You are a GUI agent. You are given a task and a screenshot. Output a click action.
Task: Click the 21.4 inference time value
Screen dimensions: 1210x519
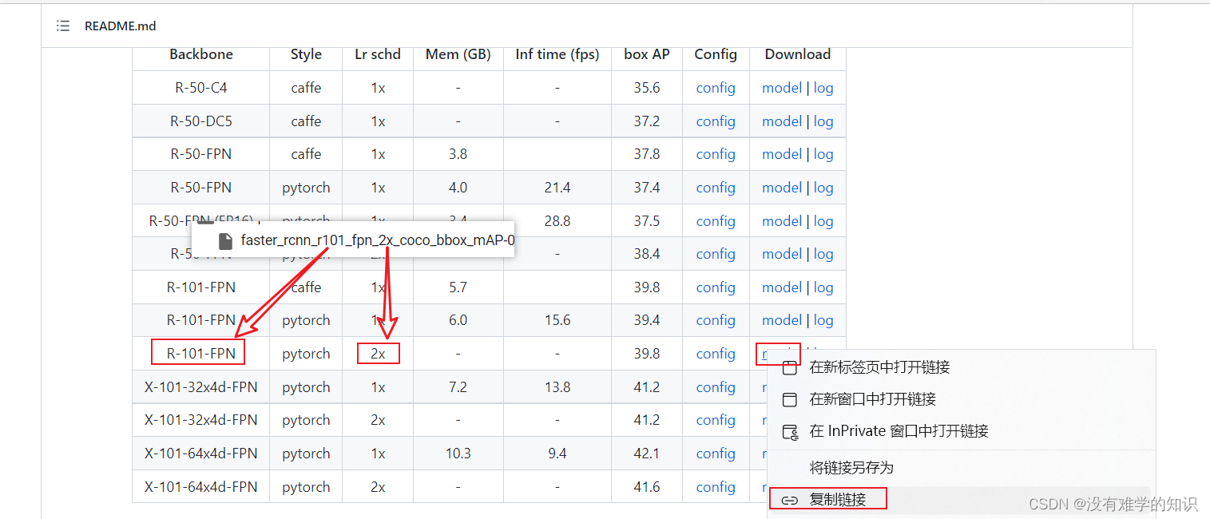[557, 188]
